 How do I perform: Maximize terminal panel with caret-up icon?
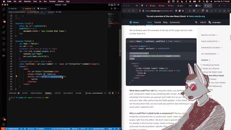coord(116,93)
